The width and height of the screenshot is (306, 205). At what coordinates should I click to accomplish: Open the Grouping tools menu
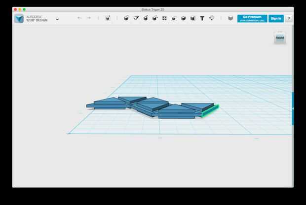[174, 18]
